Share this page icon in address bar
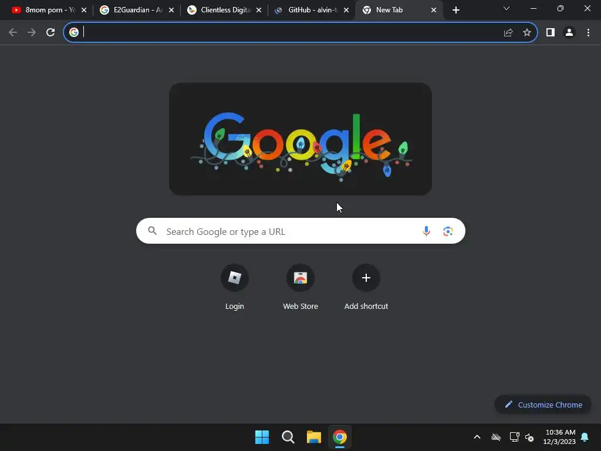 (508, 33)
